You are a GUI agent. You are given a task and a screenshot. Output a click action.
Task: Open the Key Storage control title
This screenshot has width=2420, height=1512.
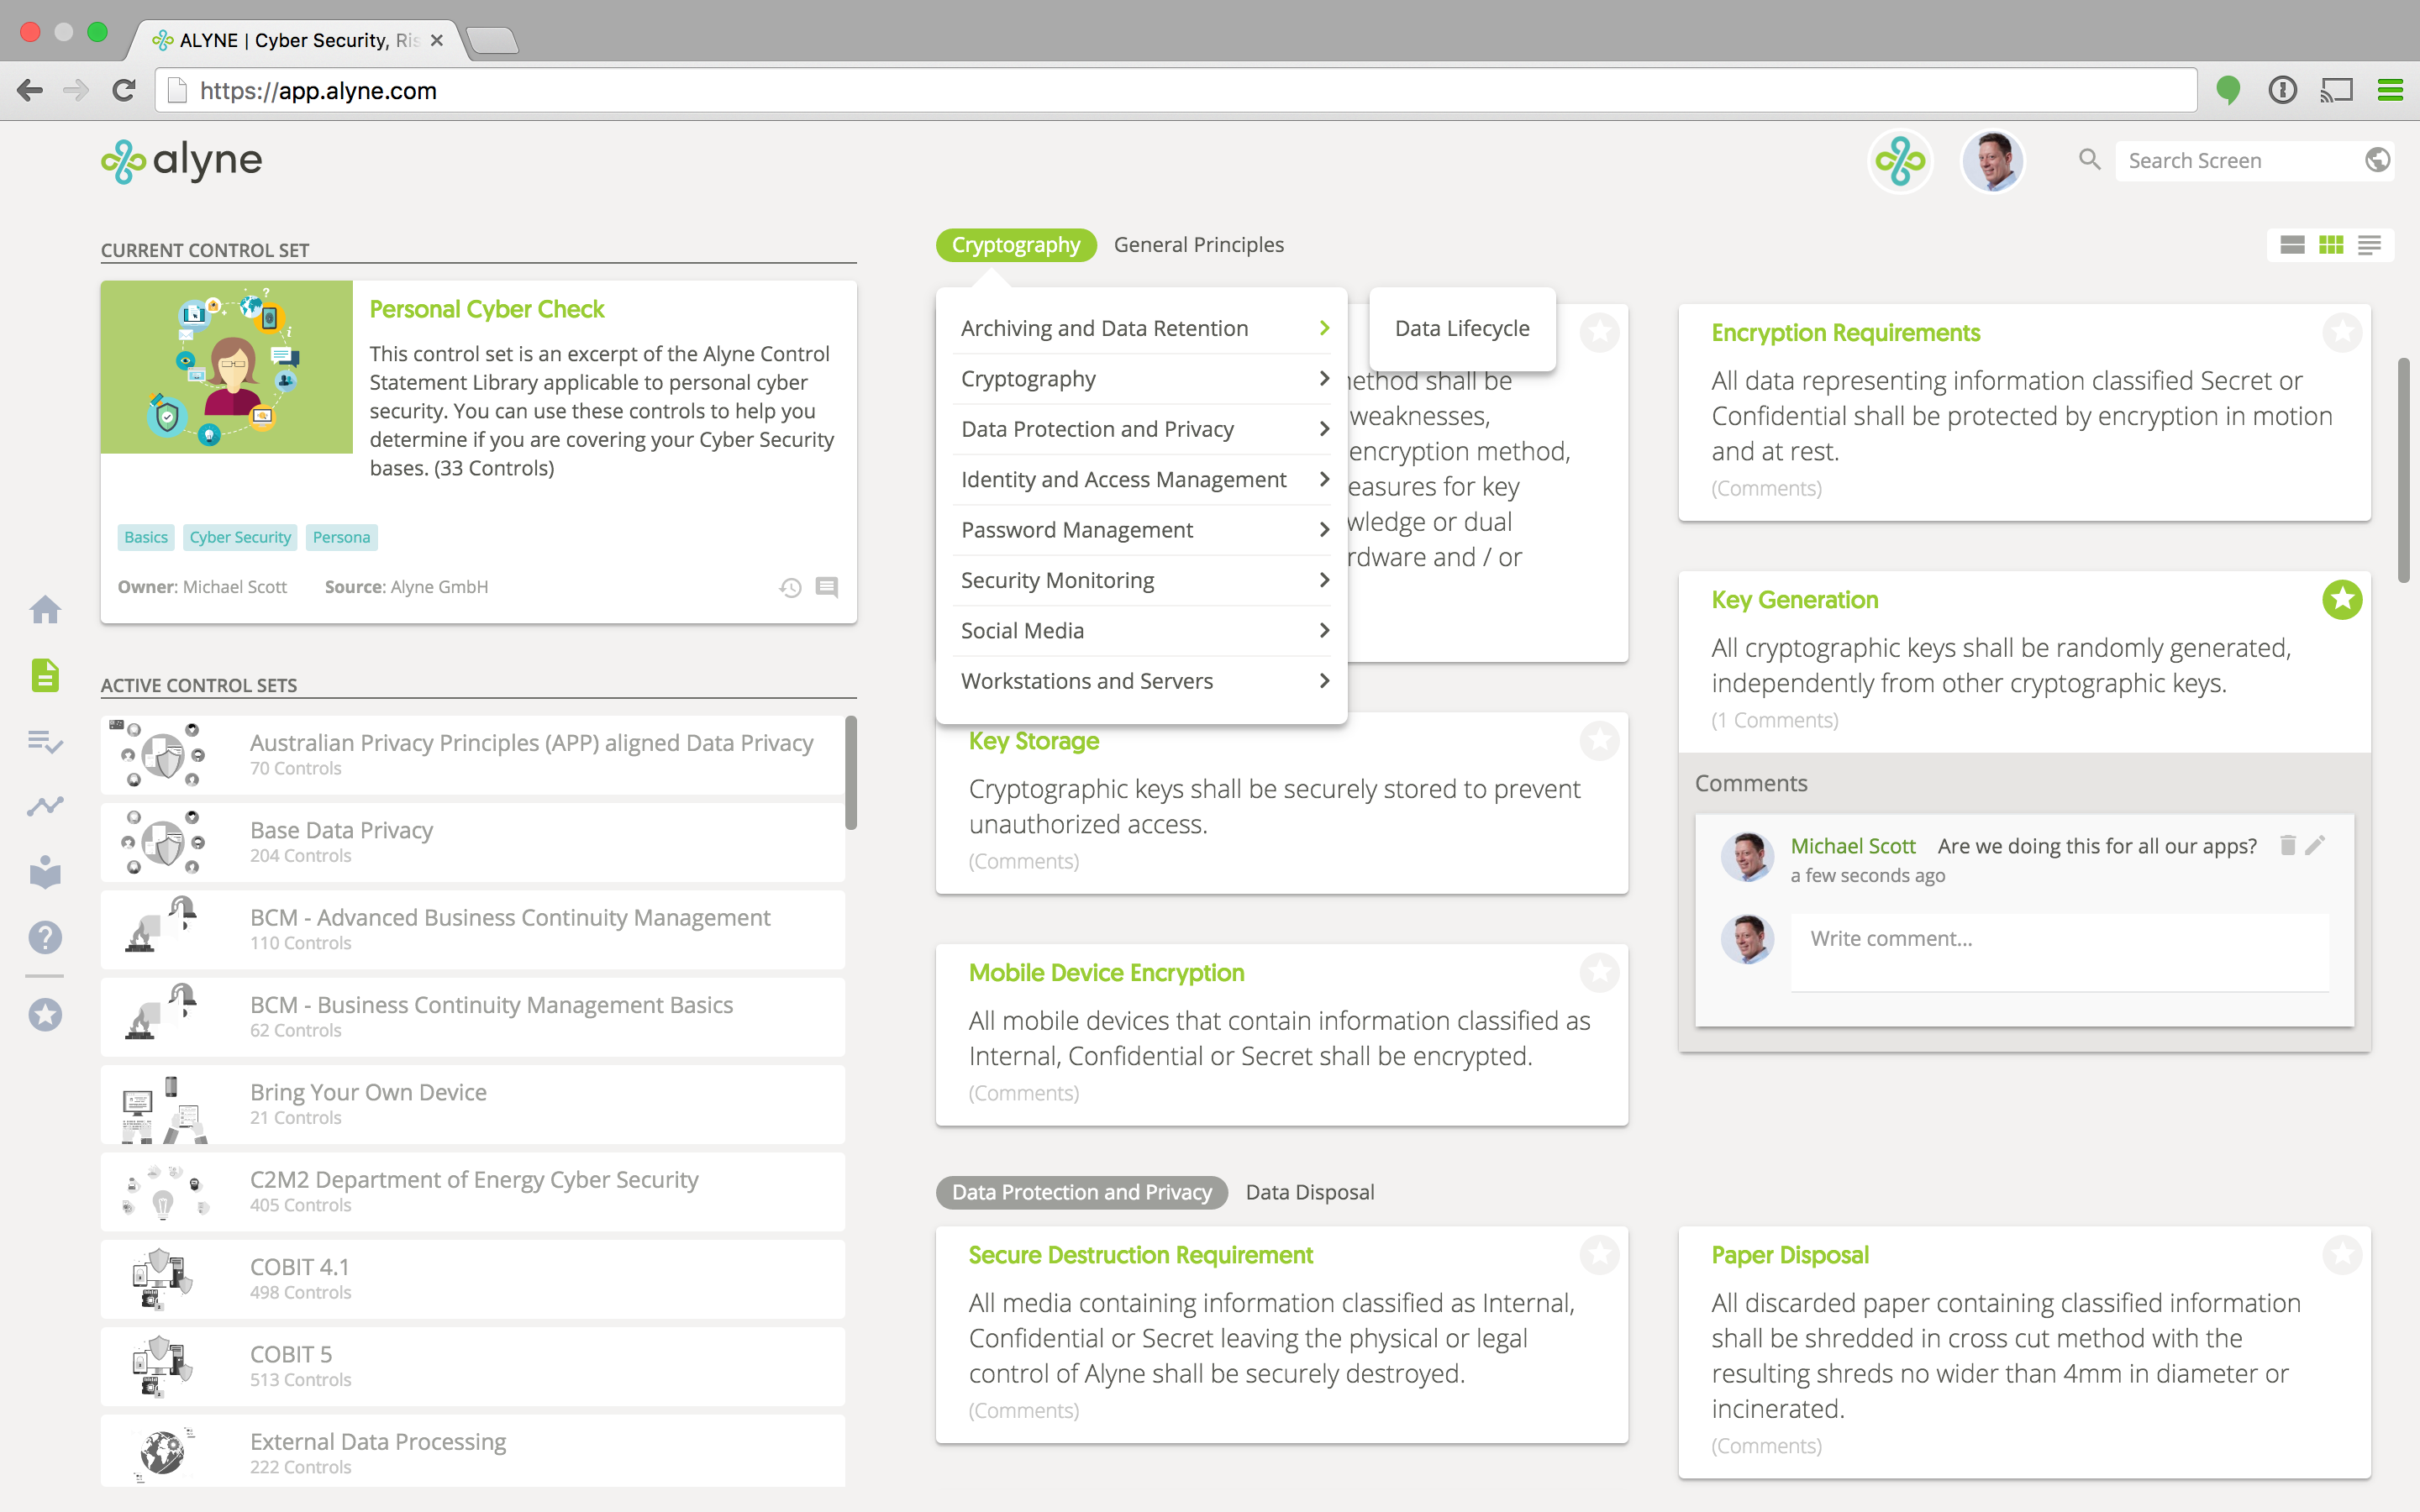tap(1033, 741)
